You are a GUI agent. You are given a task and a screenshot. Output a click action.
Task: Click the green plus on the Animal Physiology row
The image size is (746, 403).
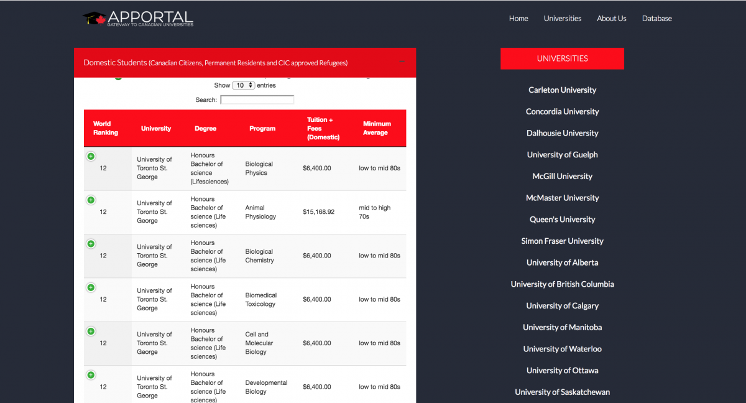pos(91,200)
